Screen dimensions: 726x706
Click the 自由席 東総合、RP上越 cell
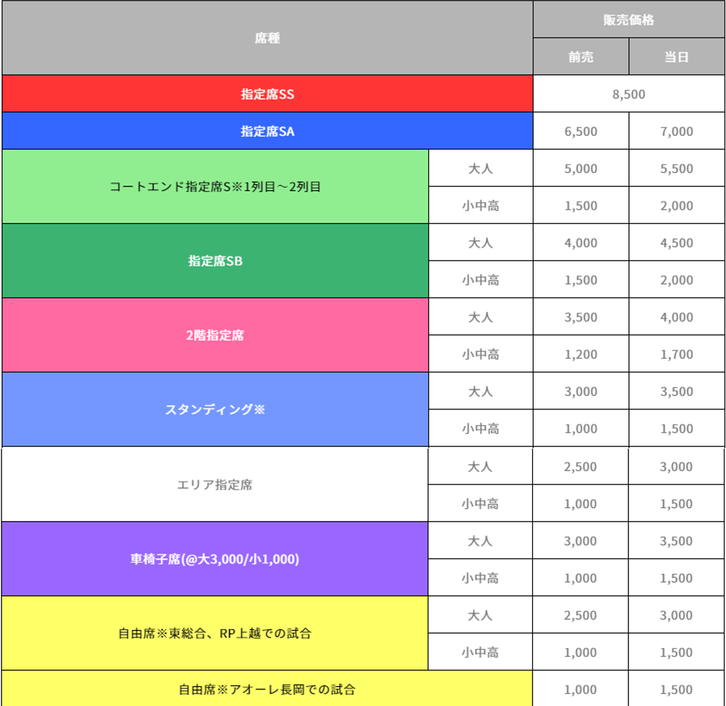[215, 633]
